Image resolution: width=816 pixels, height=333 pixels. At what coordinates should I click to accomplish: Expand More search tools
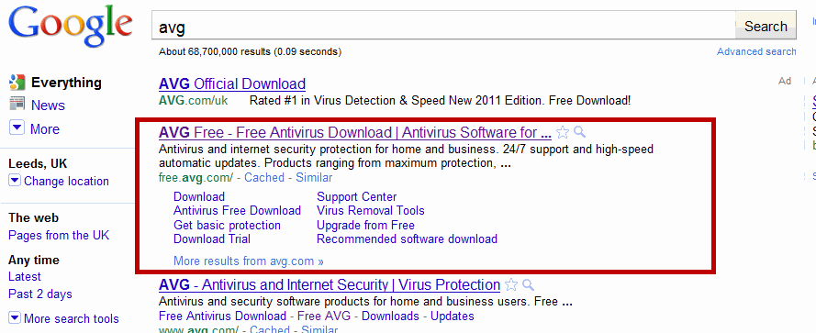tap(15, 317)
